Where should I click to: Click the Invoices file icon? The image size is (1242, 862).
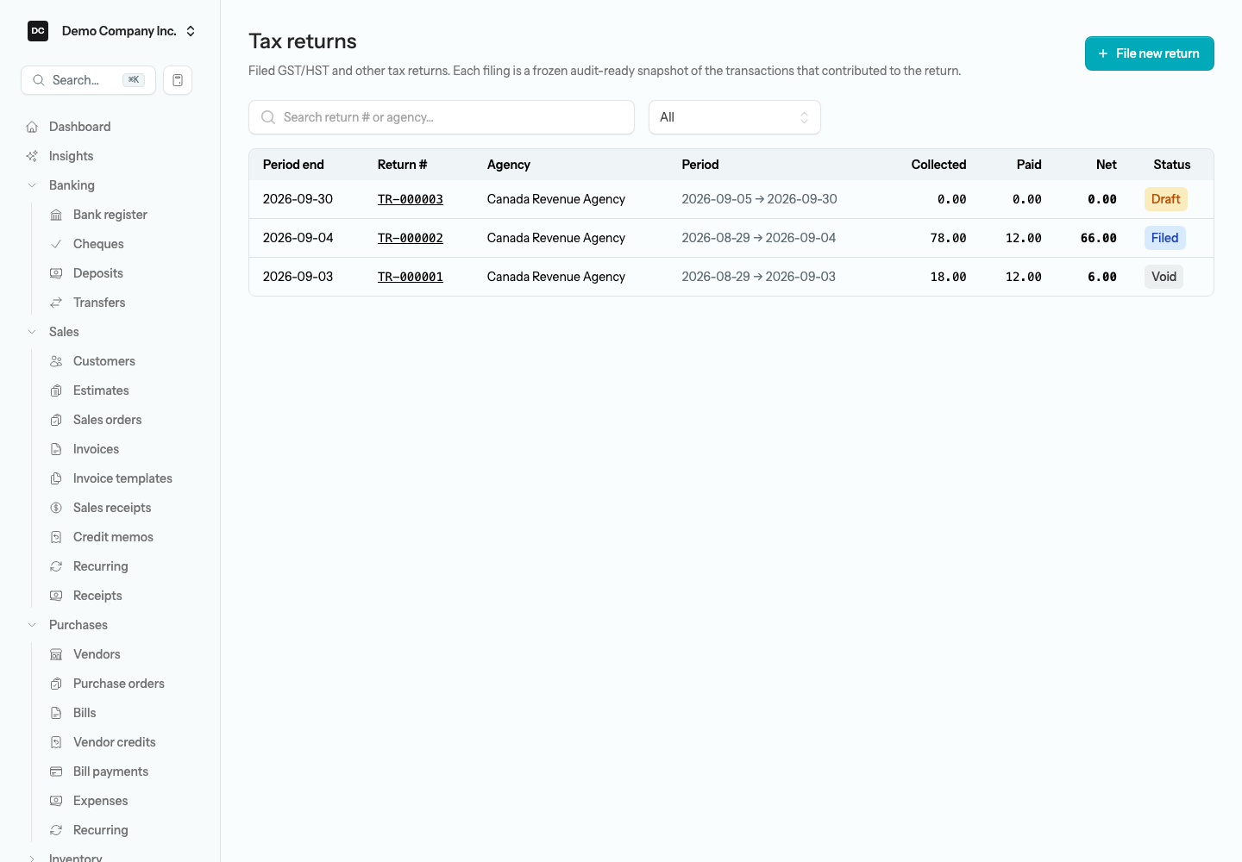(x=56, y=449)
